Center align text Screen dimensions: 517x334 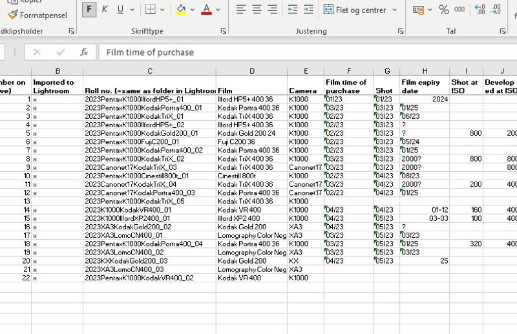click(257, 10)
